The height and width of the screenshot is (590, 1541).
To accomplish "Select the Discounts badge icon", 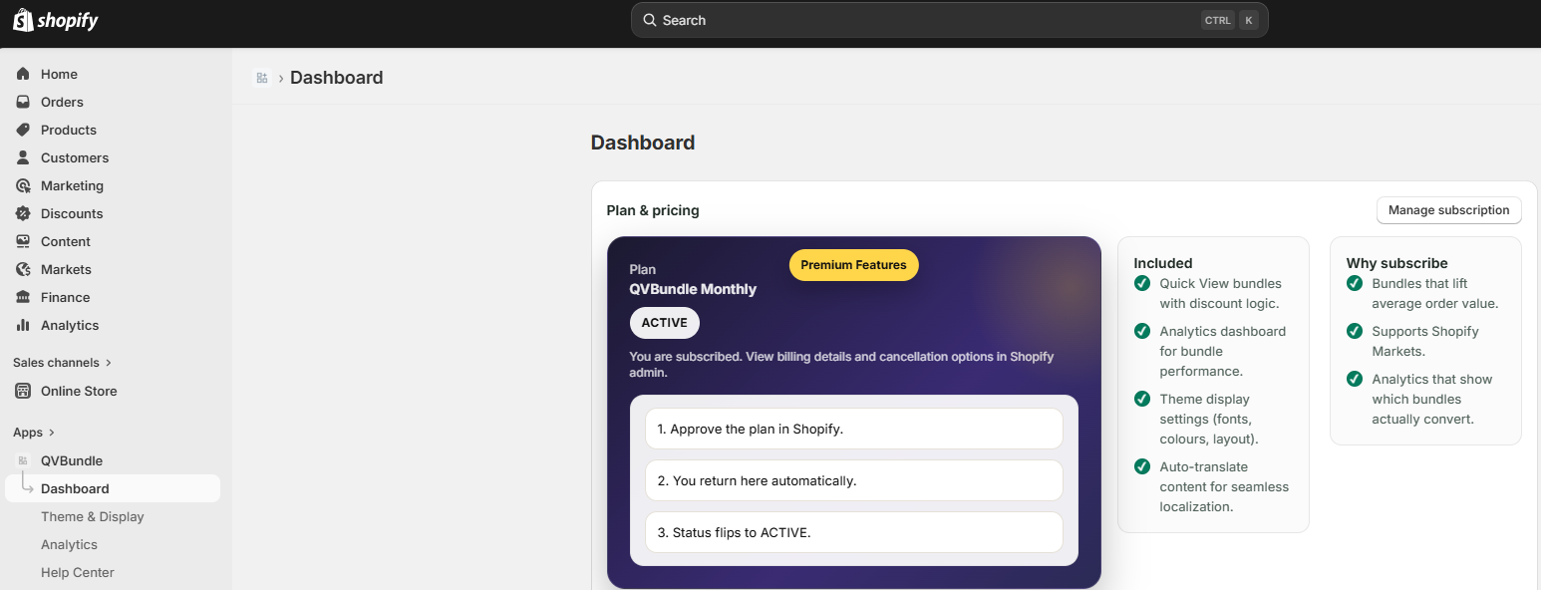I will (x=23, y=213).
